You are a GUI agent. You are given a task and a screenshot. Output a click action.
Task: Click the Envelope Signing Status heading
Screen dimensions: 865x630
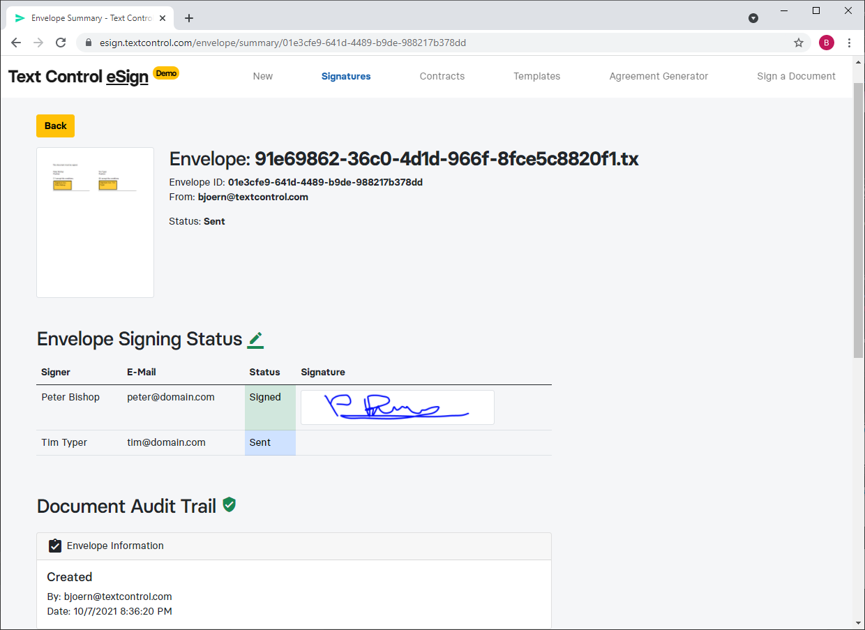click(140, 339)
